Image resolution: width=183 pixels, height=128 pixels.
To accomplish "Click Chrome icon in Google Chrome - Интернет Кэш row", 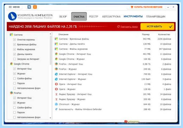I will click(x=56, y=54).
